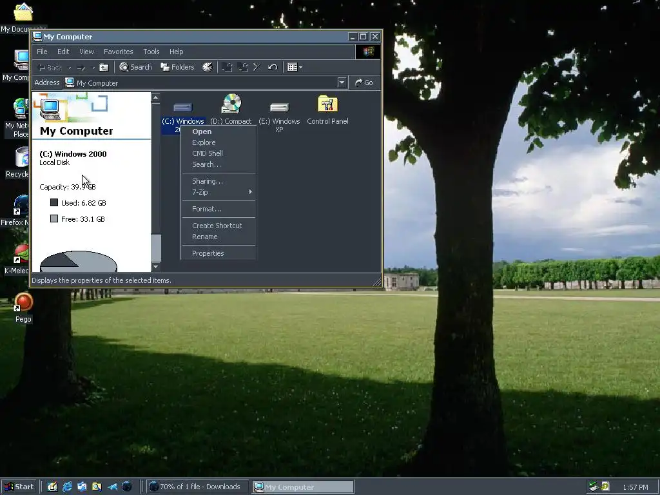Image resolution: width=660 pixels, height=495 pixels.
Task: Click first Quick Launch icon beside Start
Action: [52, 487]
